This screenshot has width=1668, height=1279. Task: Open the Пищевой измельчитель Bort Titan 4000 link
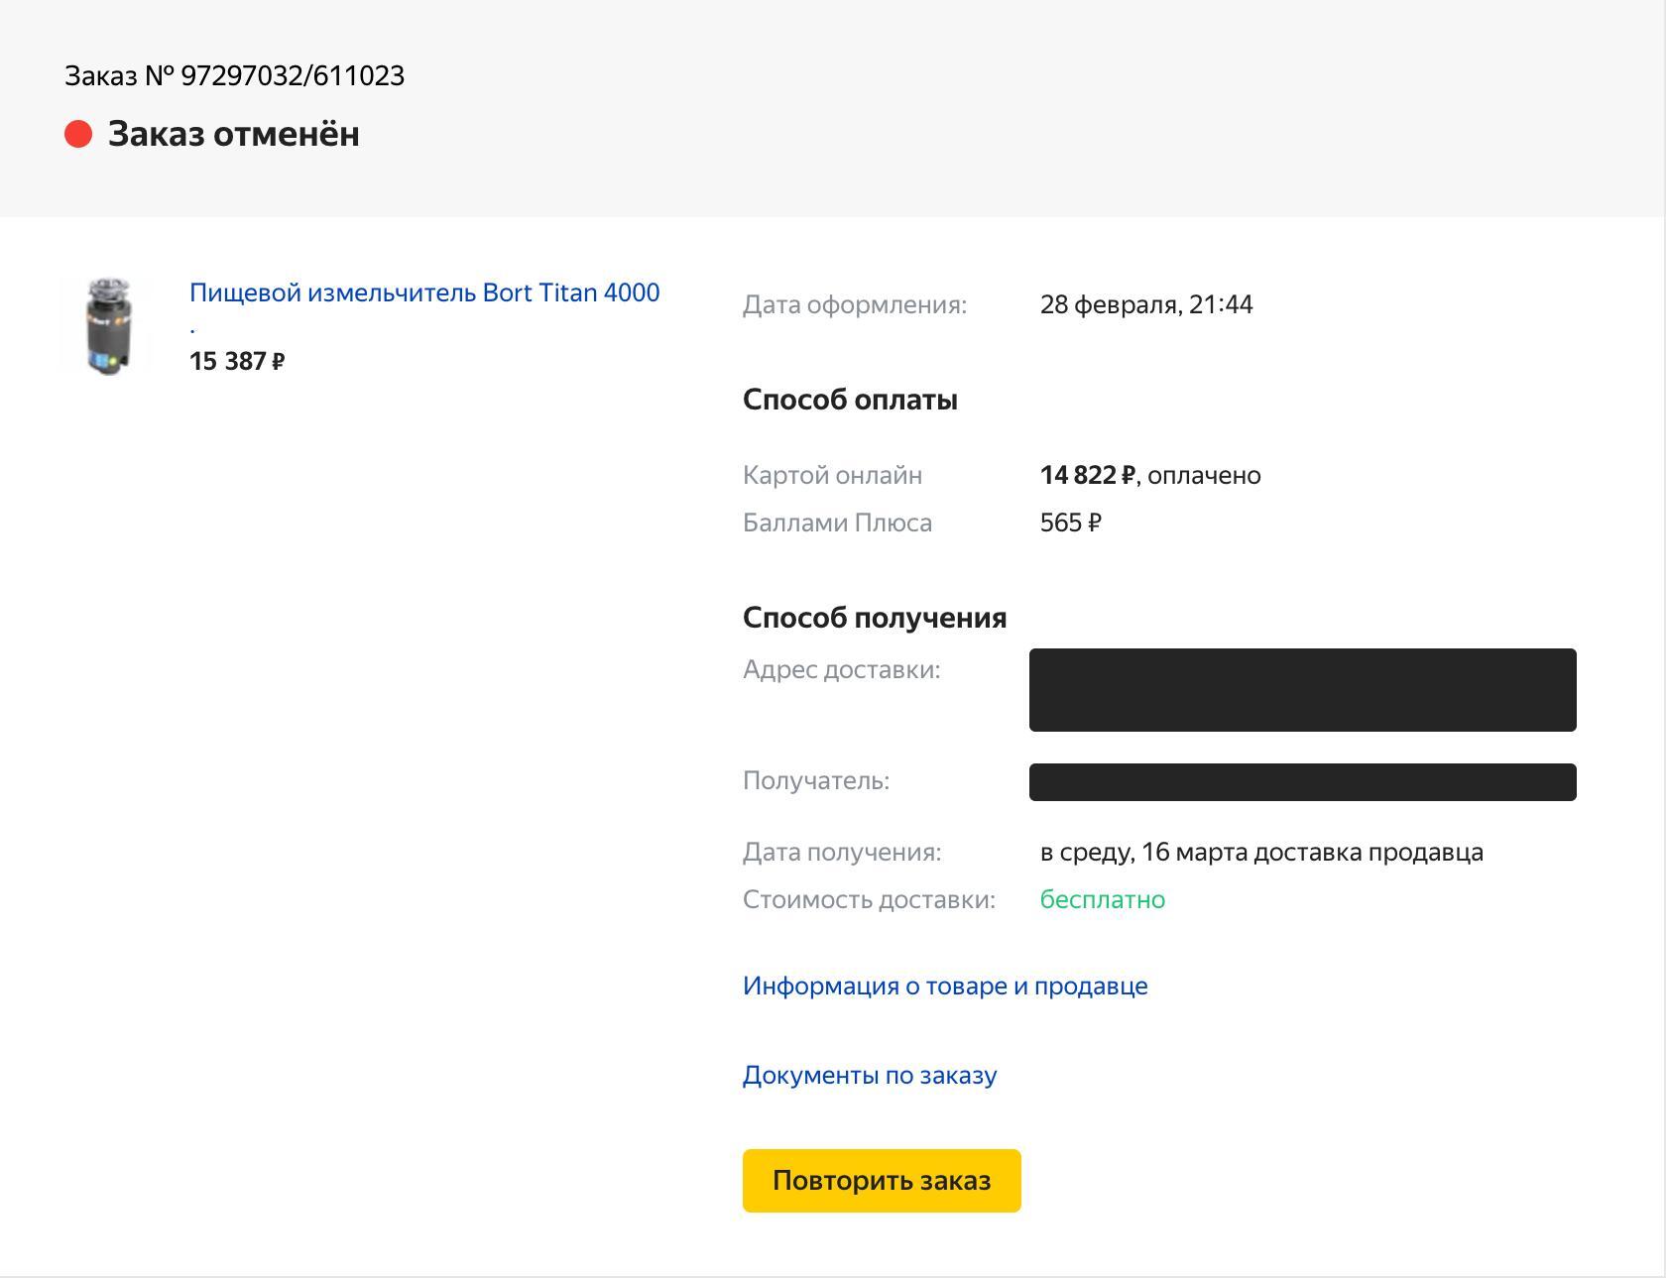tap(424, 292)
